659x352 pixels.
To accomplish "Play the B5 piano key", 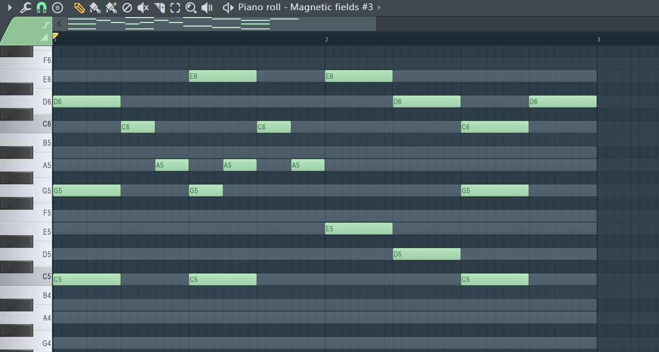I will click(x=26, y=143).
